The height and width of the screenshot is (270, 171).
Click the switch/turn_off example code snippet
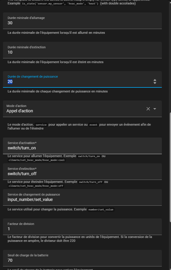pyautogui.click(x=91, y=182)
